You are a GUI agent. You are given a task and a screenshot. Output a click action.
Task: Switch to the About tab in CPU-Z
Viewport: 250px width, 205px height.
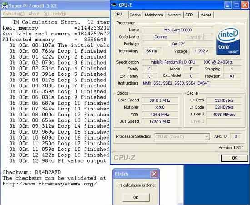point(206,15)
